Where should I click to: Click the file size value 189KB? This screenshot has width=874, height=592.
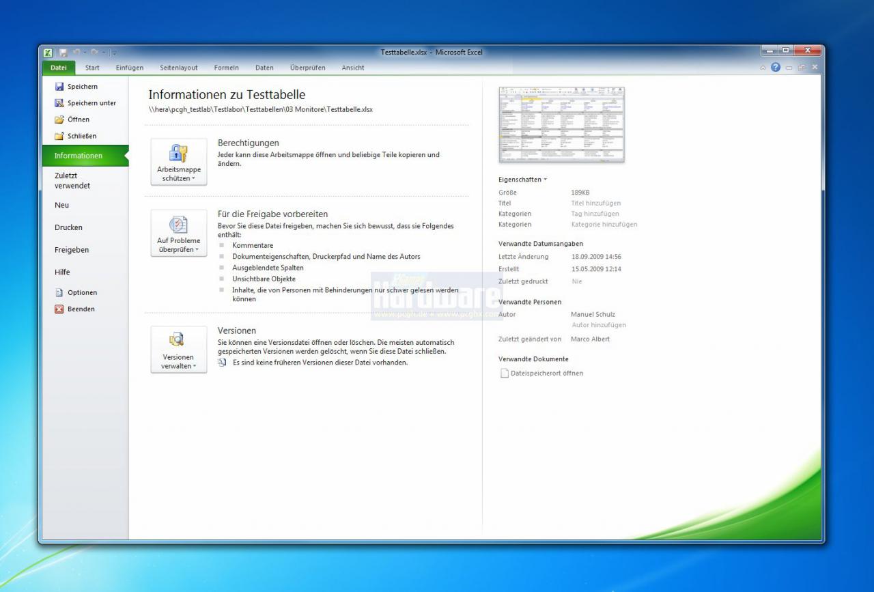pyautogui.click(x=580, y=193)
